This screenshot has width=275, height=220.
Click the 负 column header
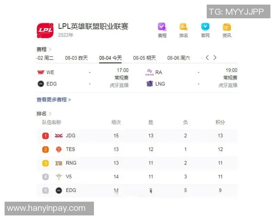click(x=185, y=122)
